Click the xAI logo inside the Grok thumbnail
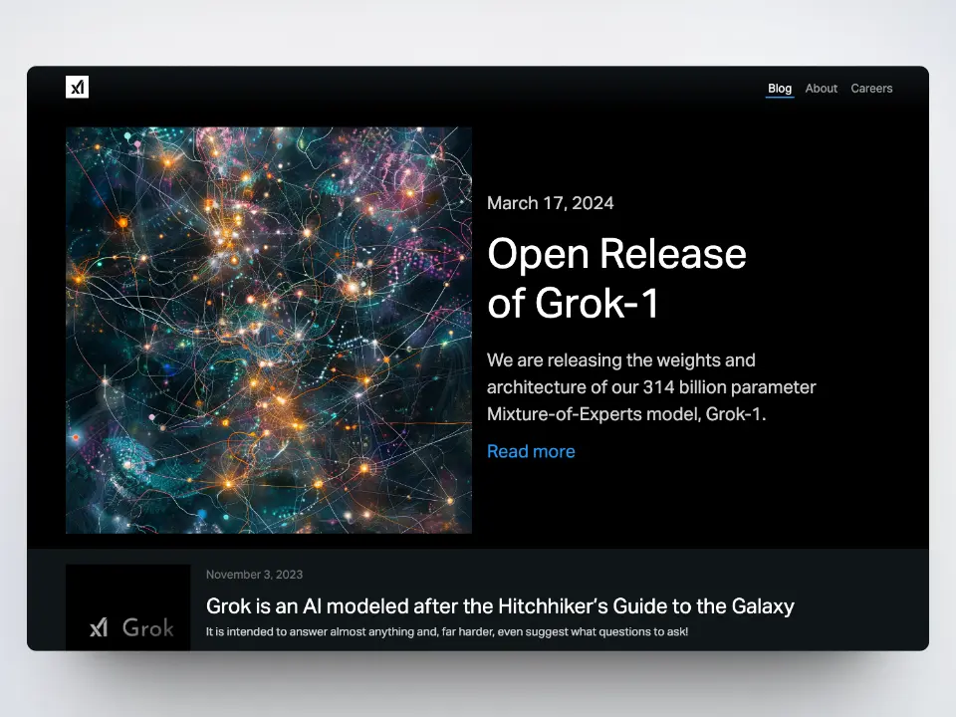 99,627
